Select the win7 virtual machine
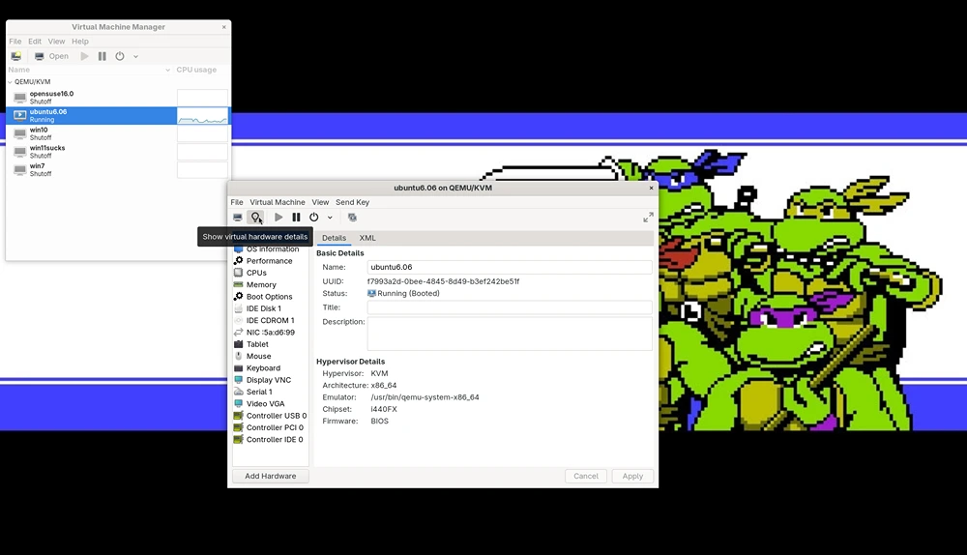967x555 pixels. click(91, 169)
